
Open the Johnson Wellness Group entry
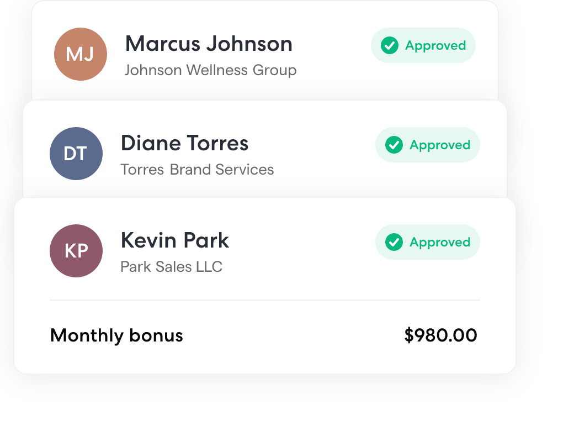click(x=211, y=70)
